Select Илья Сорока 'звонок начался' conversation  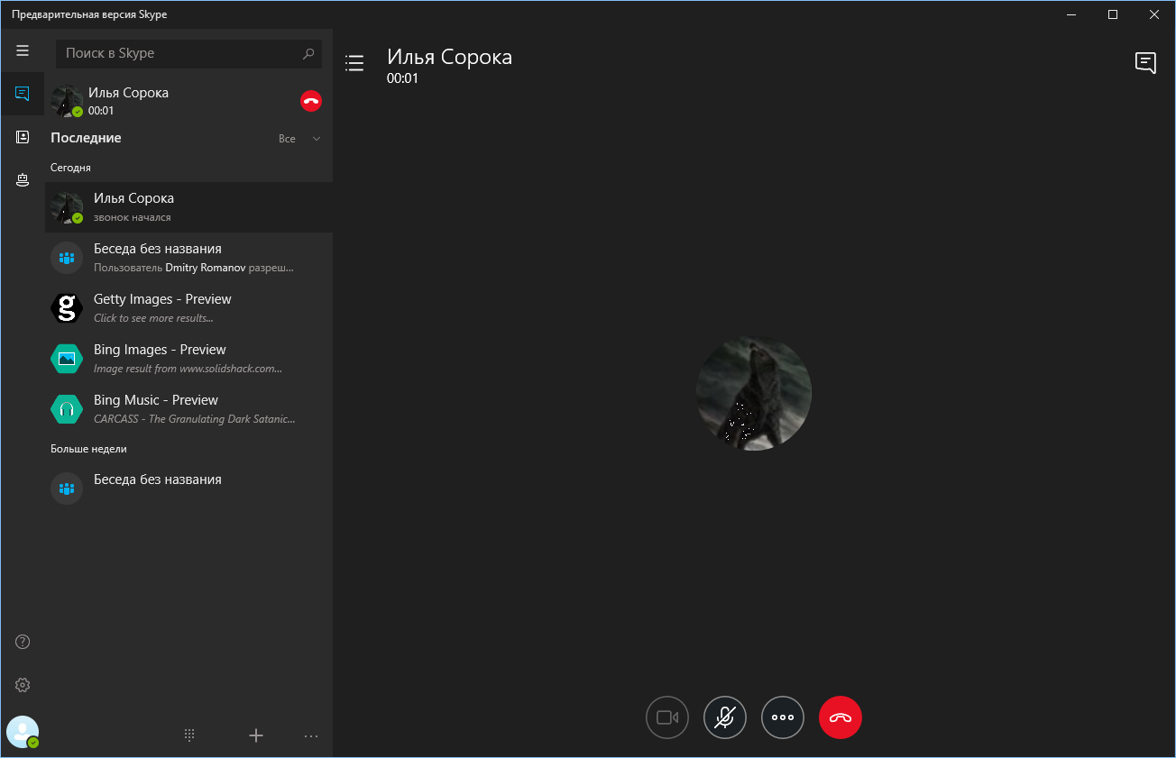pos(189,207)
